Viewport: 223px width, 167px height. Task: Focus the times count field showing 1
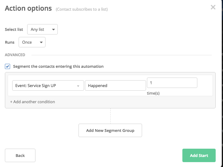[x=172, y=83]
